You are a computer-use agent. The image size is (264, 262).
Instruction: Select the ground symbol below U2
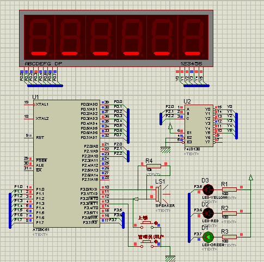(165, 150)
